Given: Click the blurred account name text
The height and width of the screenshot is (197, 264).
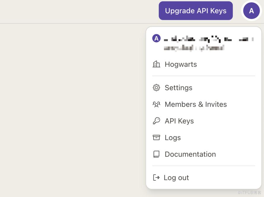Looking at the screenshot, I should point(209,39).
